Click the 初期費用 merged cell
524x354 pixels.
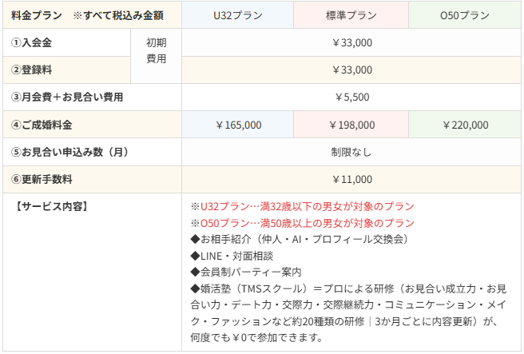click(156, 56)
